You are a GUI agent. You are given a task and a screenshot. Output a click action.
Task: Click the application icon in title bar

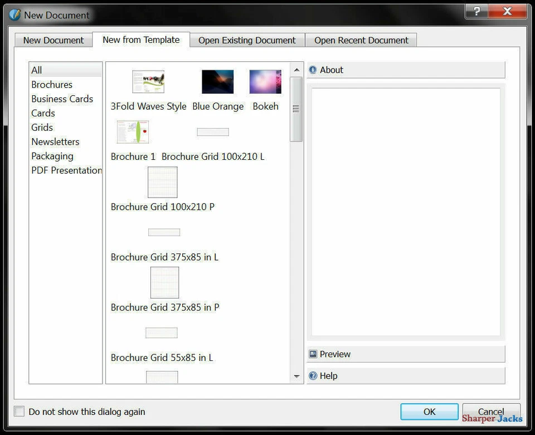[13, 14]
